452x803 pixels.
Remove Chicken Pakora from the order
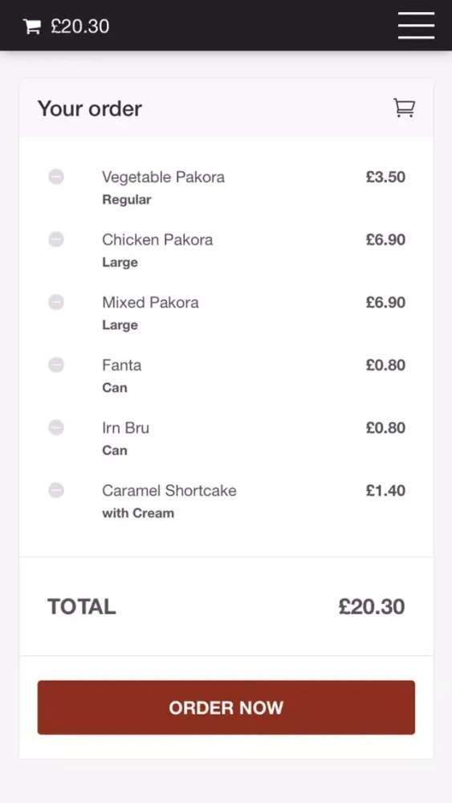(x=56, y=239)
